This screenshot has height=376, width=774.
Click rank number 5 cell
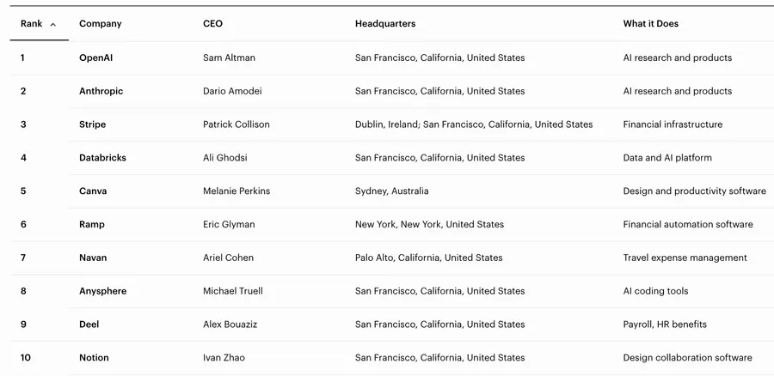23,191
